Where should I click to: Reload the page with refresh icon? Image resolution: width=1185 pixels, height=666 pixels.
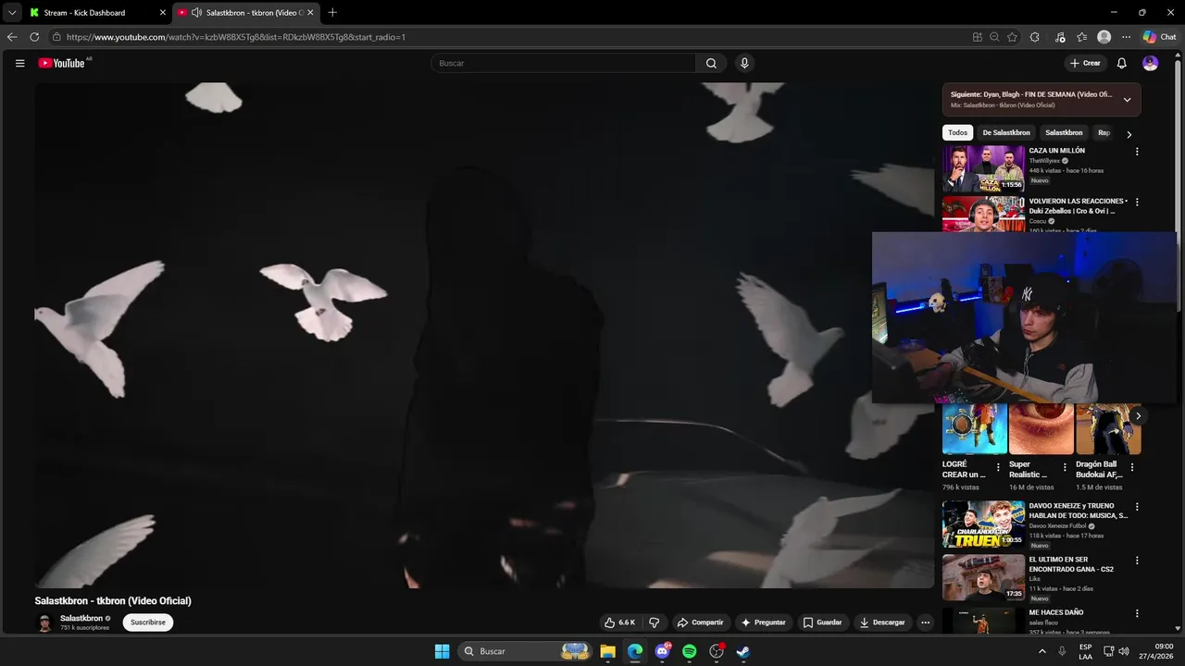click(x=34, y=37)
